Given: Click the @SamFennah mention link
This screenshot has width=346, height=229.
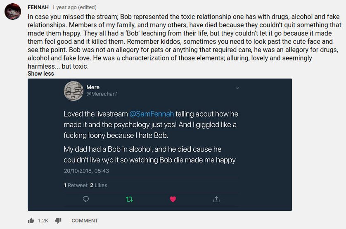Looking at the screenshot, I should (x=152, y=114).
